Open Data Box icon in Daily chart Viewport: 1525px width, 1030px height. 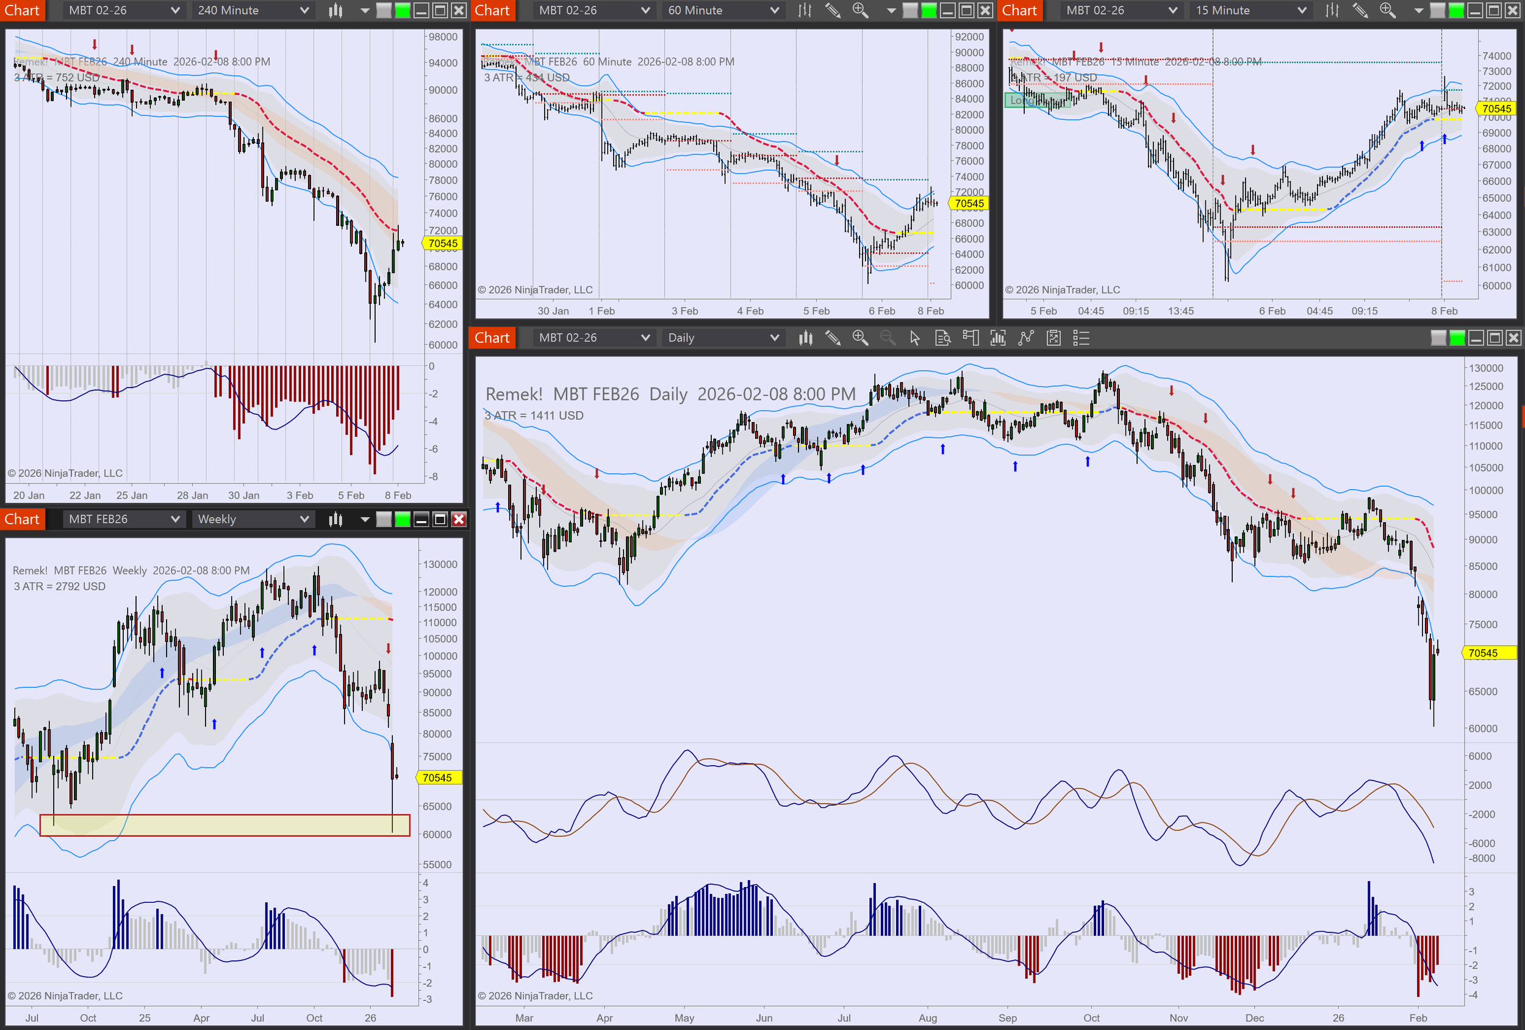[942, 338]
